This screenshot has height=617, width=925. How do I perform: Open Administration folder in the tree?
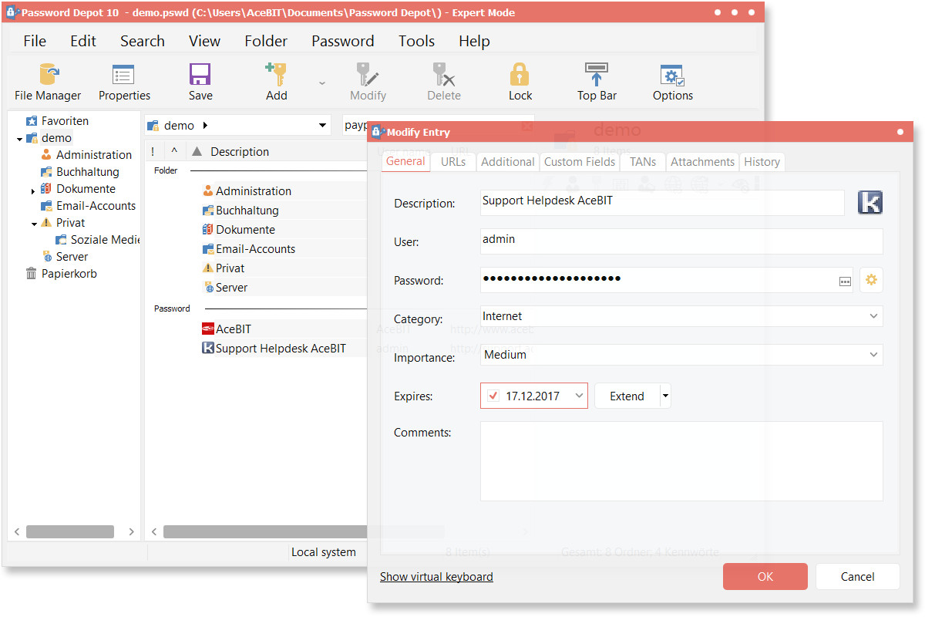[x=93, y=155]
